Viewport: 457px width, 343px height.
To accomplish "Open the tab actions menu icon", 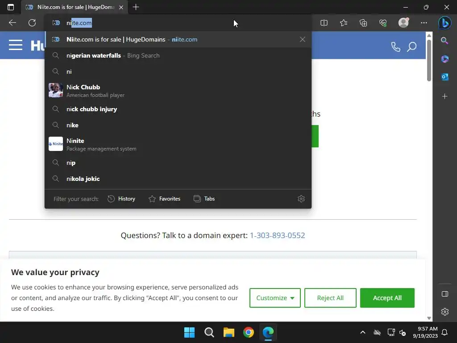I will click(x=11, y=7).
